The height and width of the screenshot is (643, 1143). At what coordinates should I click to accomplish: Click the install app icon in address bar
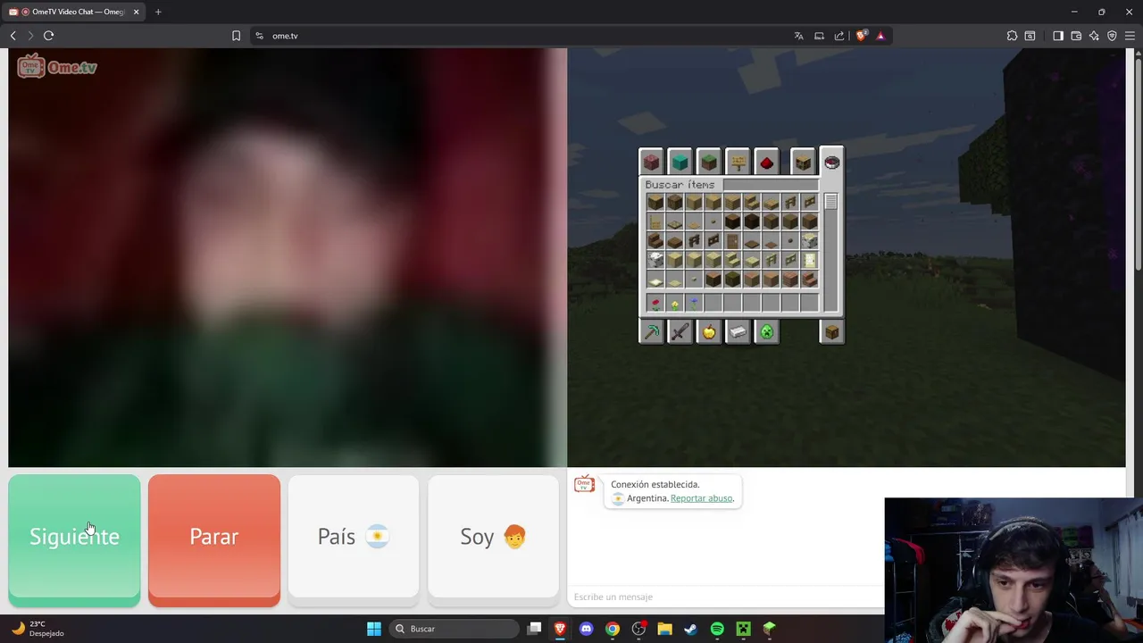(x=819, y=36)
